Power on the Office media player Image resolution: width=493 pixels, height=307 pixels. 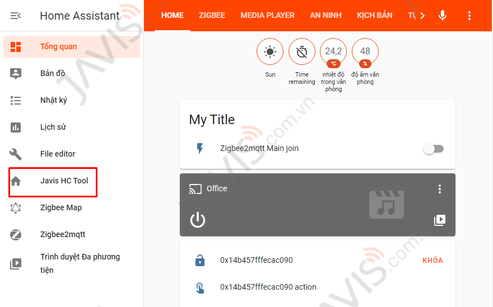pos(197,220)
